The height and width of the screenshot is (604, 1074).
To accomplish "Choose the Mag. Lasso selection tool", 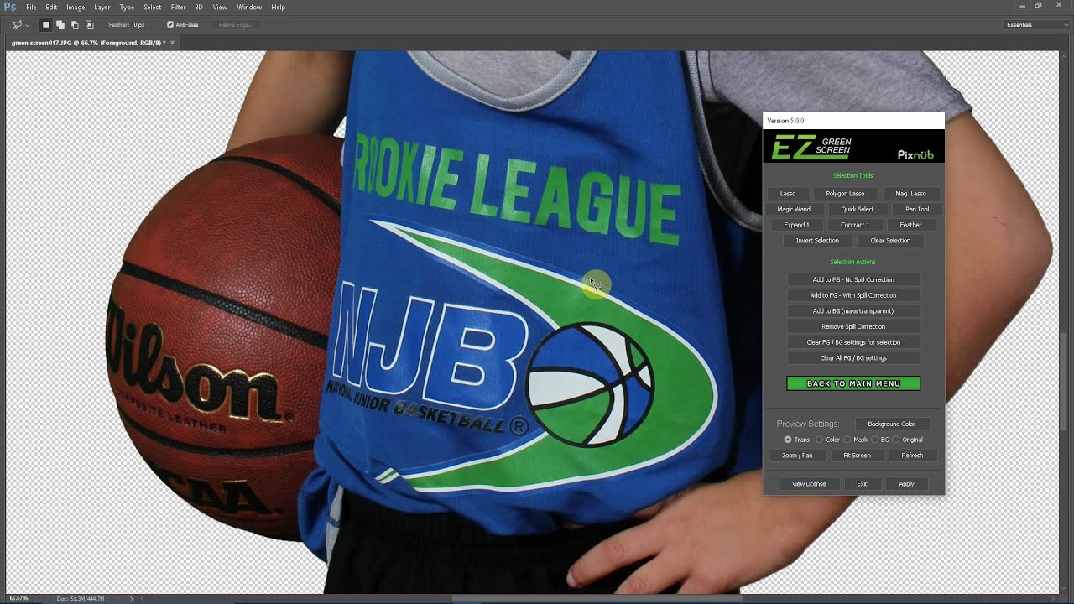I will click(910, 194).
